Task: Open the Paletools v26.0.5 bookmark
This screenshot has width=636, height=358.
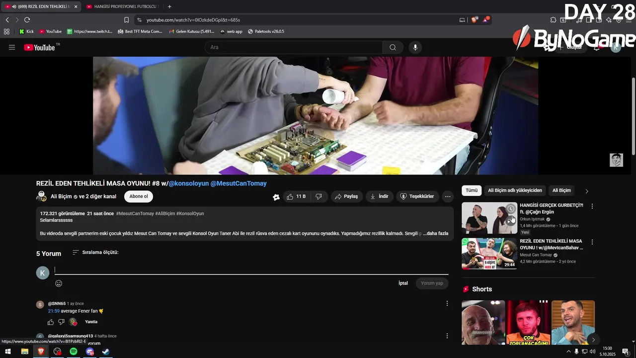Action: [x=266, y=31]
